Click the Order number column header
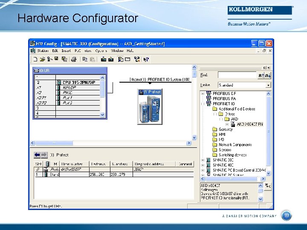 pos(75,164)
